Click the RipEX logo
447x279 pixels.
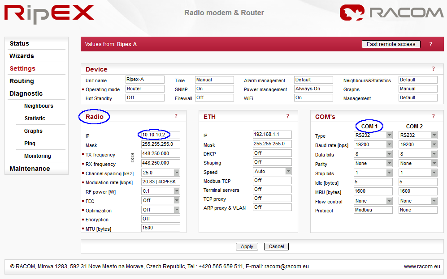click(49, 14)
